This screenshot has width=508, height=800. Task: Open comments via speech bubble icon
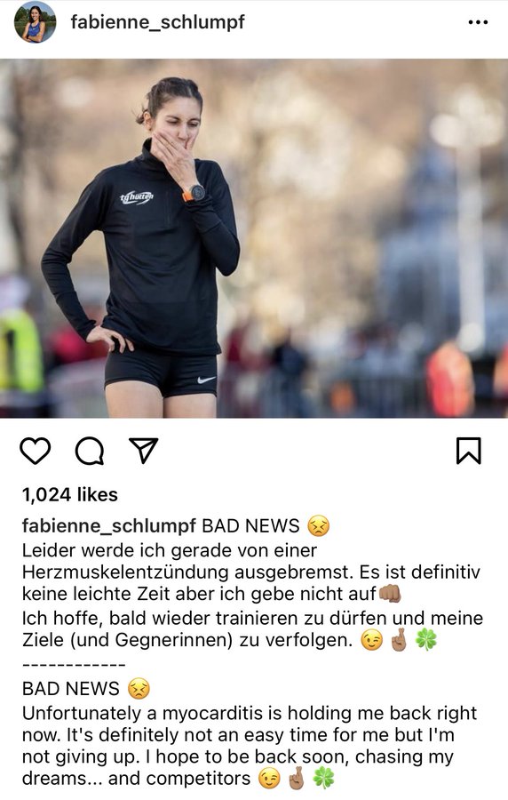(90, 451)
